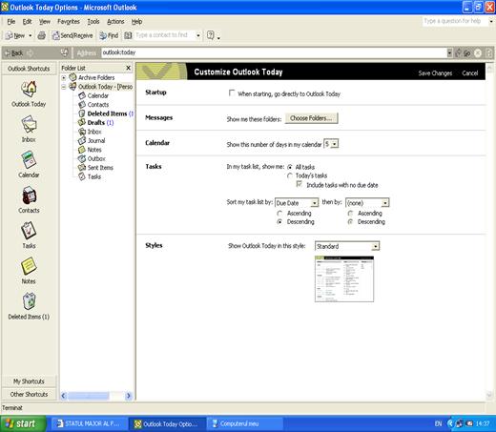The image size is (496, 432).
Task: Select the 'Today's tasks' radio button
Action: [290, 175]
